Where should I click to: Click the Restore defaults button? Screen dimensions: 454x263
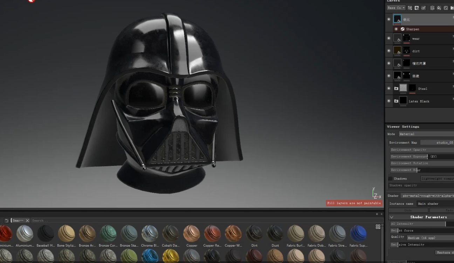[x=445, y=253]
